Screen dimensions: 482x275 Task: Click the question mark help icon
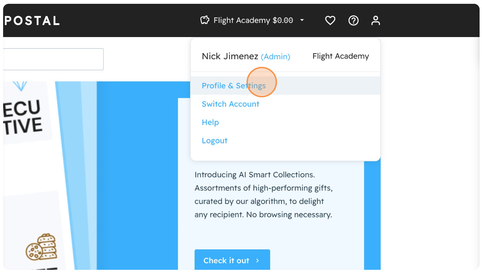pyautogui.click(x=353, y=21)
